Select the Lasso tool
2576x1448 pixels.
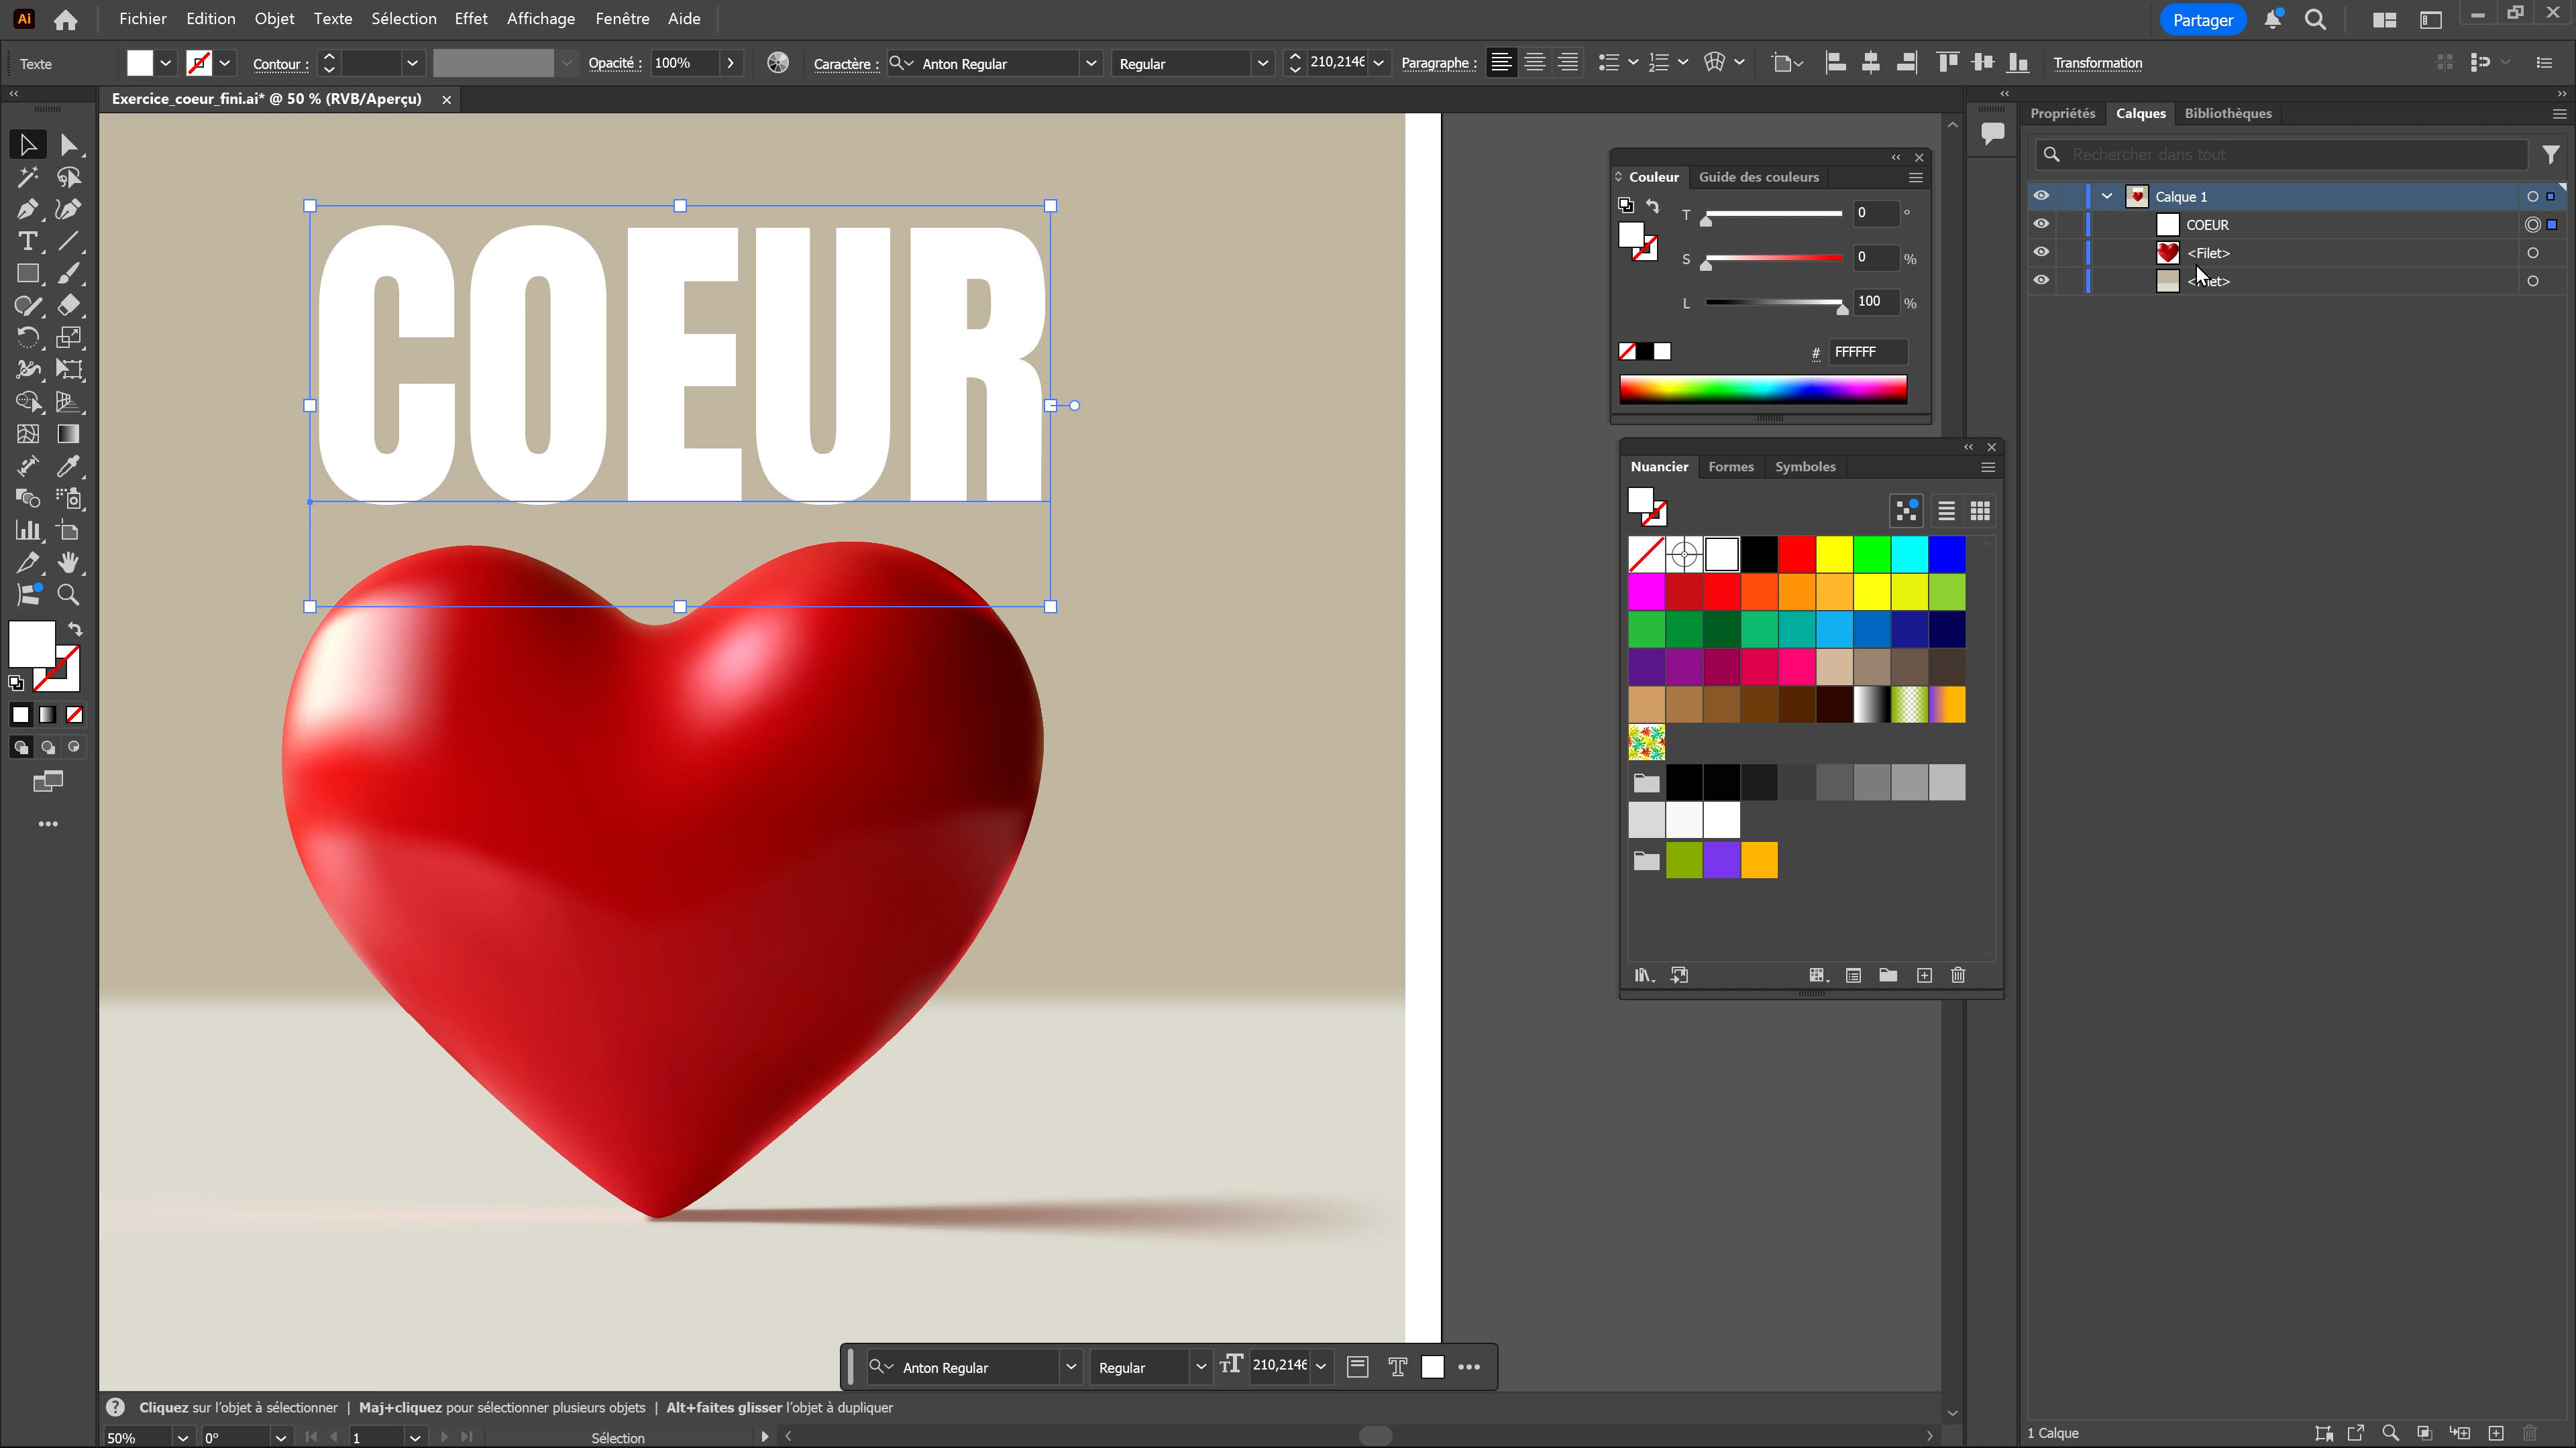[x=68, y=177]
